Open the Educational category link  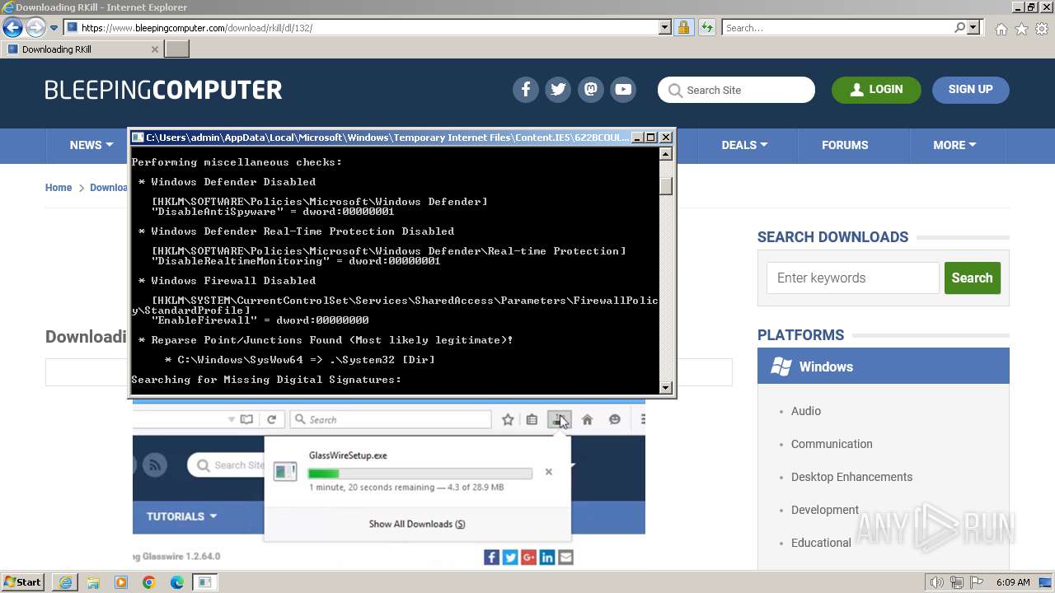pyautogui.click(x=821, y=543)
